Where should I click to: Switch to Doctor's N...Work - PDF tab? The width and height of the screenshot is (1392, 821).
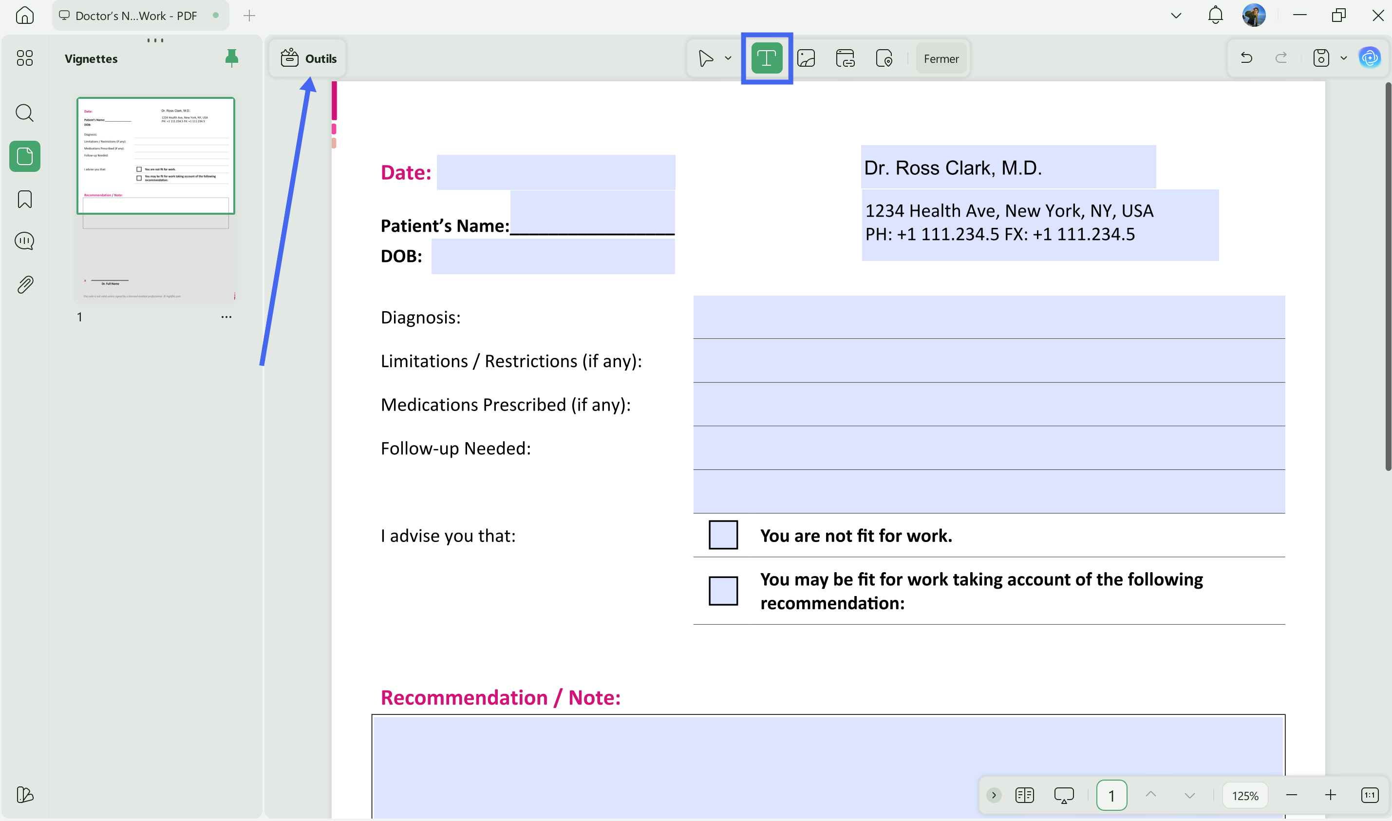(140, 16)
